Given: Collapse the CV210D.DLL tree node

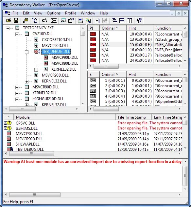Looking at the screenshot, I should coord(17,34).
